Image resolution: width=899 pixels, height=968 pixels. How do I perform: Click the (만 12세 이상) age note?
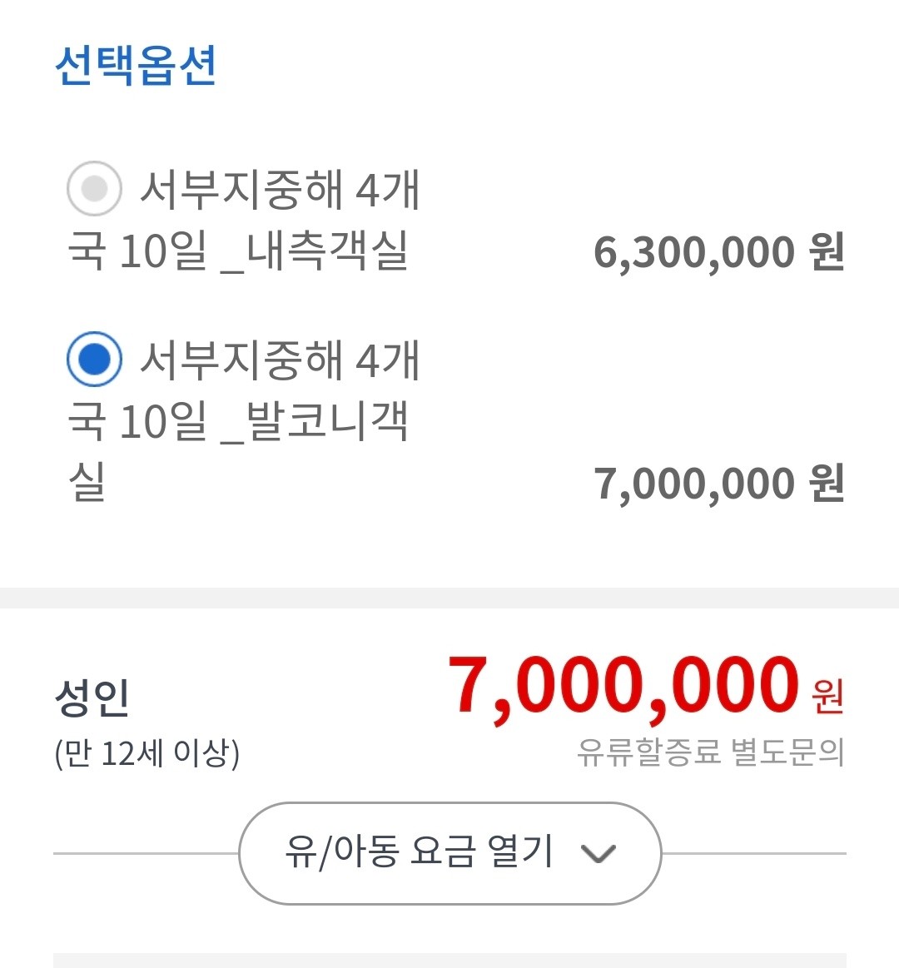(x=147, y=754)
